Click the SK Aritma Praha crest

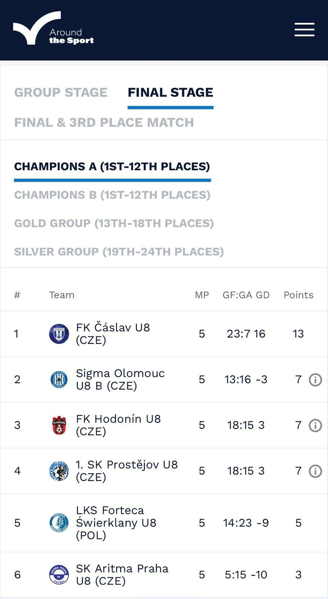[x=59, y=575]
